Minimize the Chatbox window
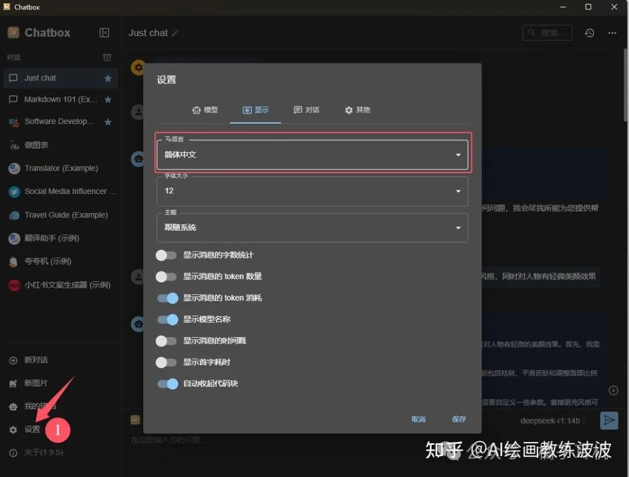The width and height of the screenshot is (629, 477). point(563,7)
